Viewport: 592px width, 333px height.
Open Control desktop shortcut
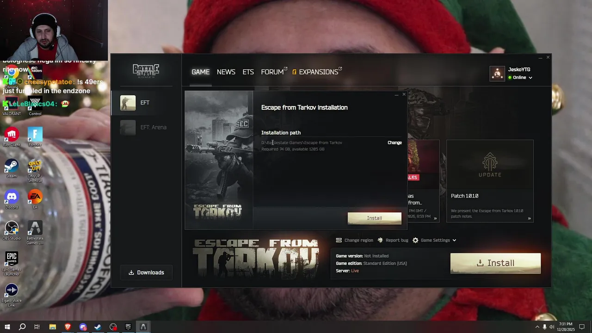coord(35,105)
